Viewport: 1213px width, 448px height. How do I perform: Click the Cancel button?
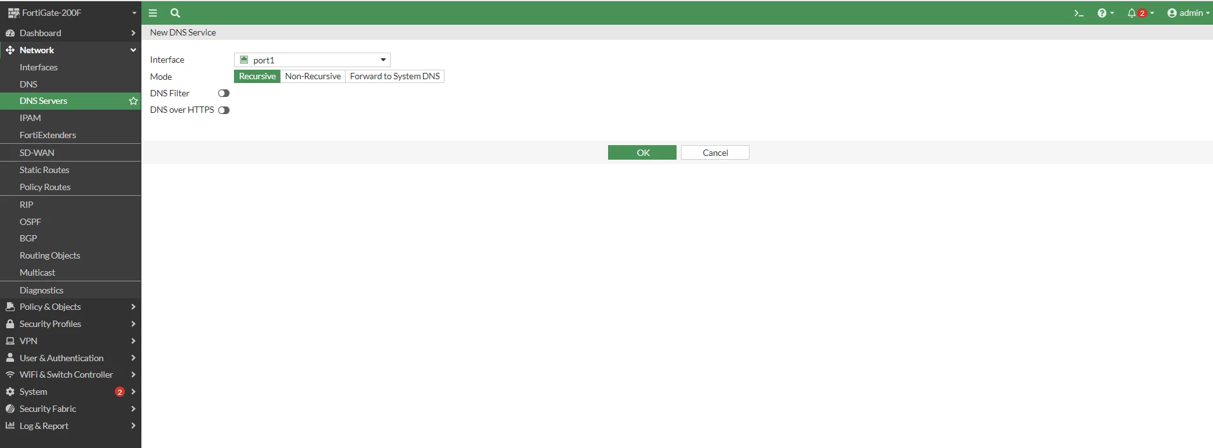715,153
